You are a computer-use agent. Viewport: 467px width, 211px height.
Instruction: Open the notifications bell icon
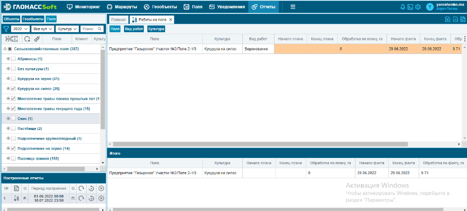pyautogui.click(x=403, y=7)
